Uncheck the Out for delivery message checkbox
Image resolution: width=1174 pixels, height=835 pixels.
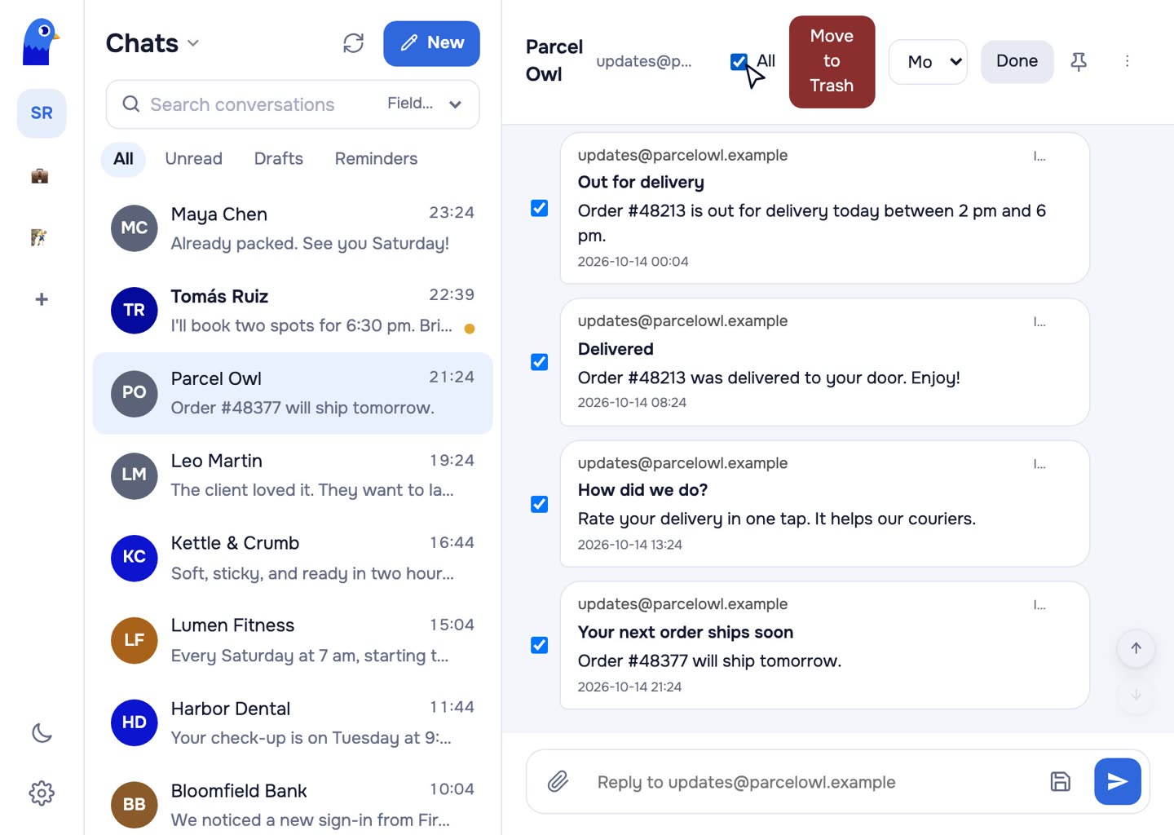click(x=539, y=208)
